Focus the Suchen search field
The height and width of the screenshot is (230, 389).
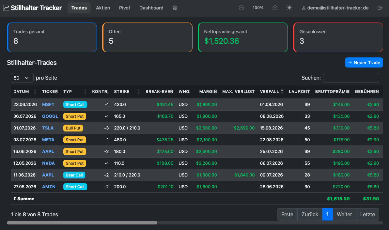click(351, 78)
